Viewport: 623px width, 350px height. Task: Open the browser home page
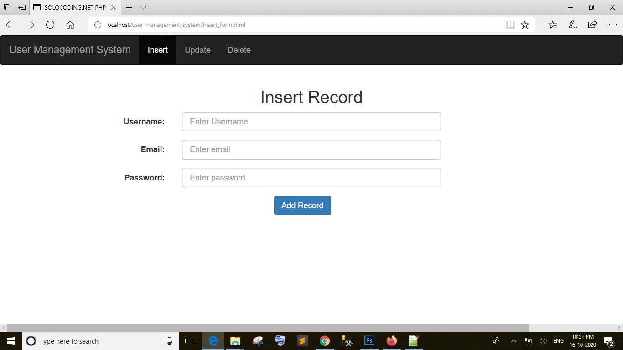click(70, 25)
